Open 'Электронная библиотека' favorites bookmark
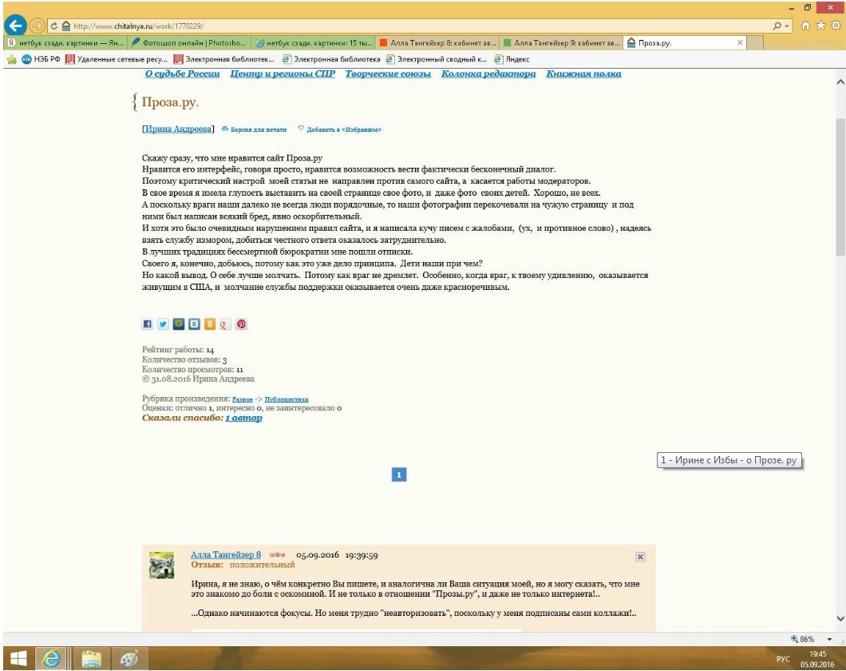Viewport: 846px width, 671px height. tap(330, 59)
